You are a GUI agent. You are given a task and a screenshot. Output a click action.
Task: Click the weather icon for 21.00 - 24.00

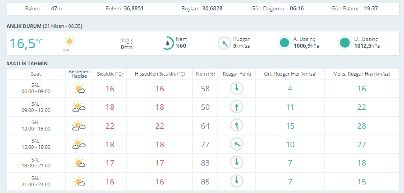pos(79,182)
